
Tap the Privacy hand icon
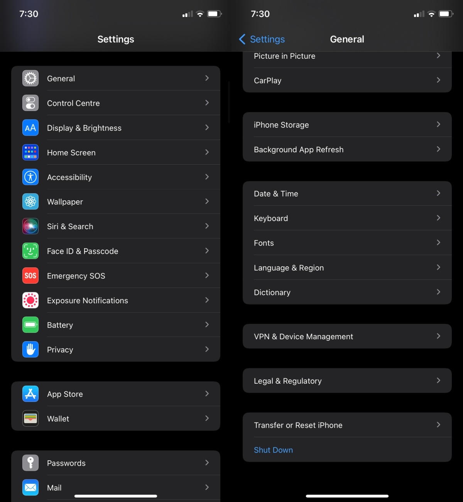pos(30,350)
